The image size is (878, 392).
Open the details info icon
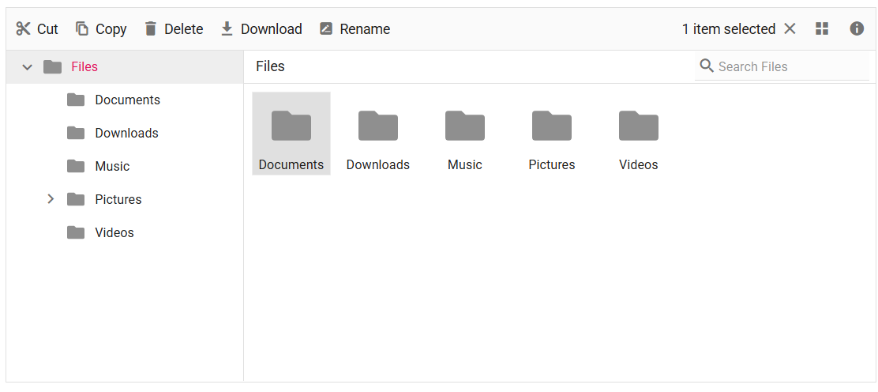point(857,29)
